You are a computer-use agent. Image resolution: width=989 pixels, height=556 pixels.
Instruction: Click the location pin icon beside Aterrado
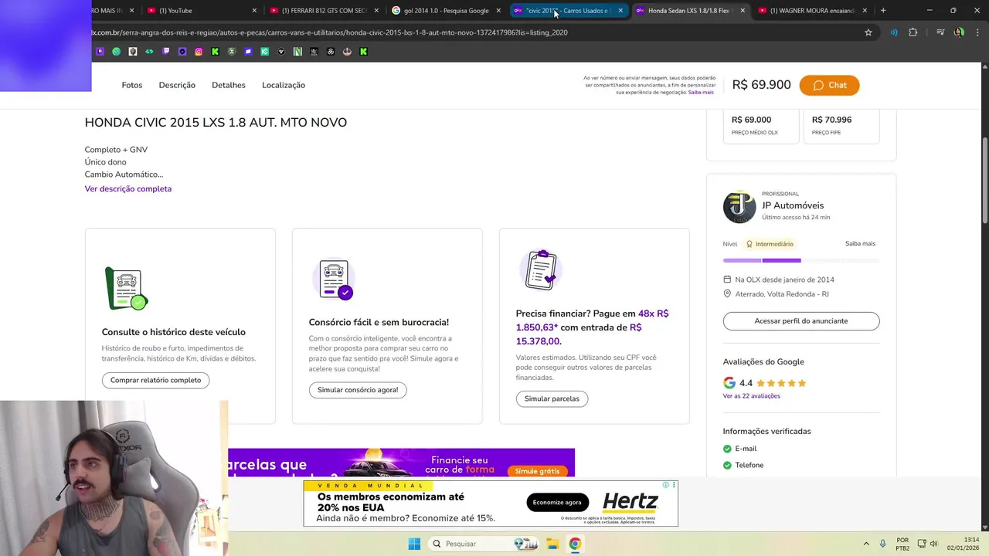[727, 293]
